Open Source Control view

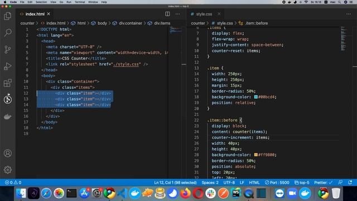[7, 50]
